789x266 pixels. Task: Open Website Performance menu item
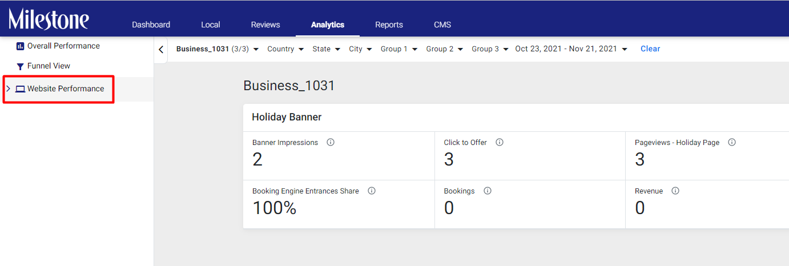click(x=66, y=88)
